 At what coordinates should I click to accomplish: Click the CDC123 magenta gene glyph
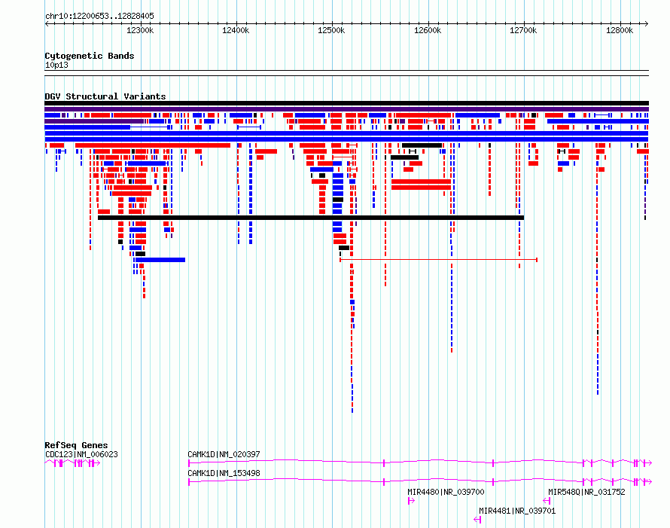tap(72, 463)
